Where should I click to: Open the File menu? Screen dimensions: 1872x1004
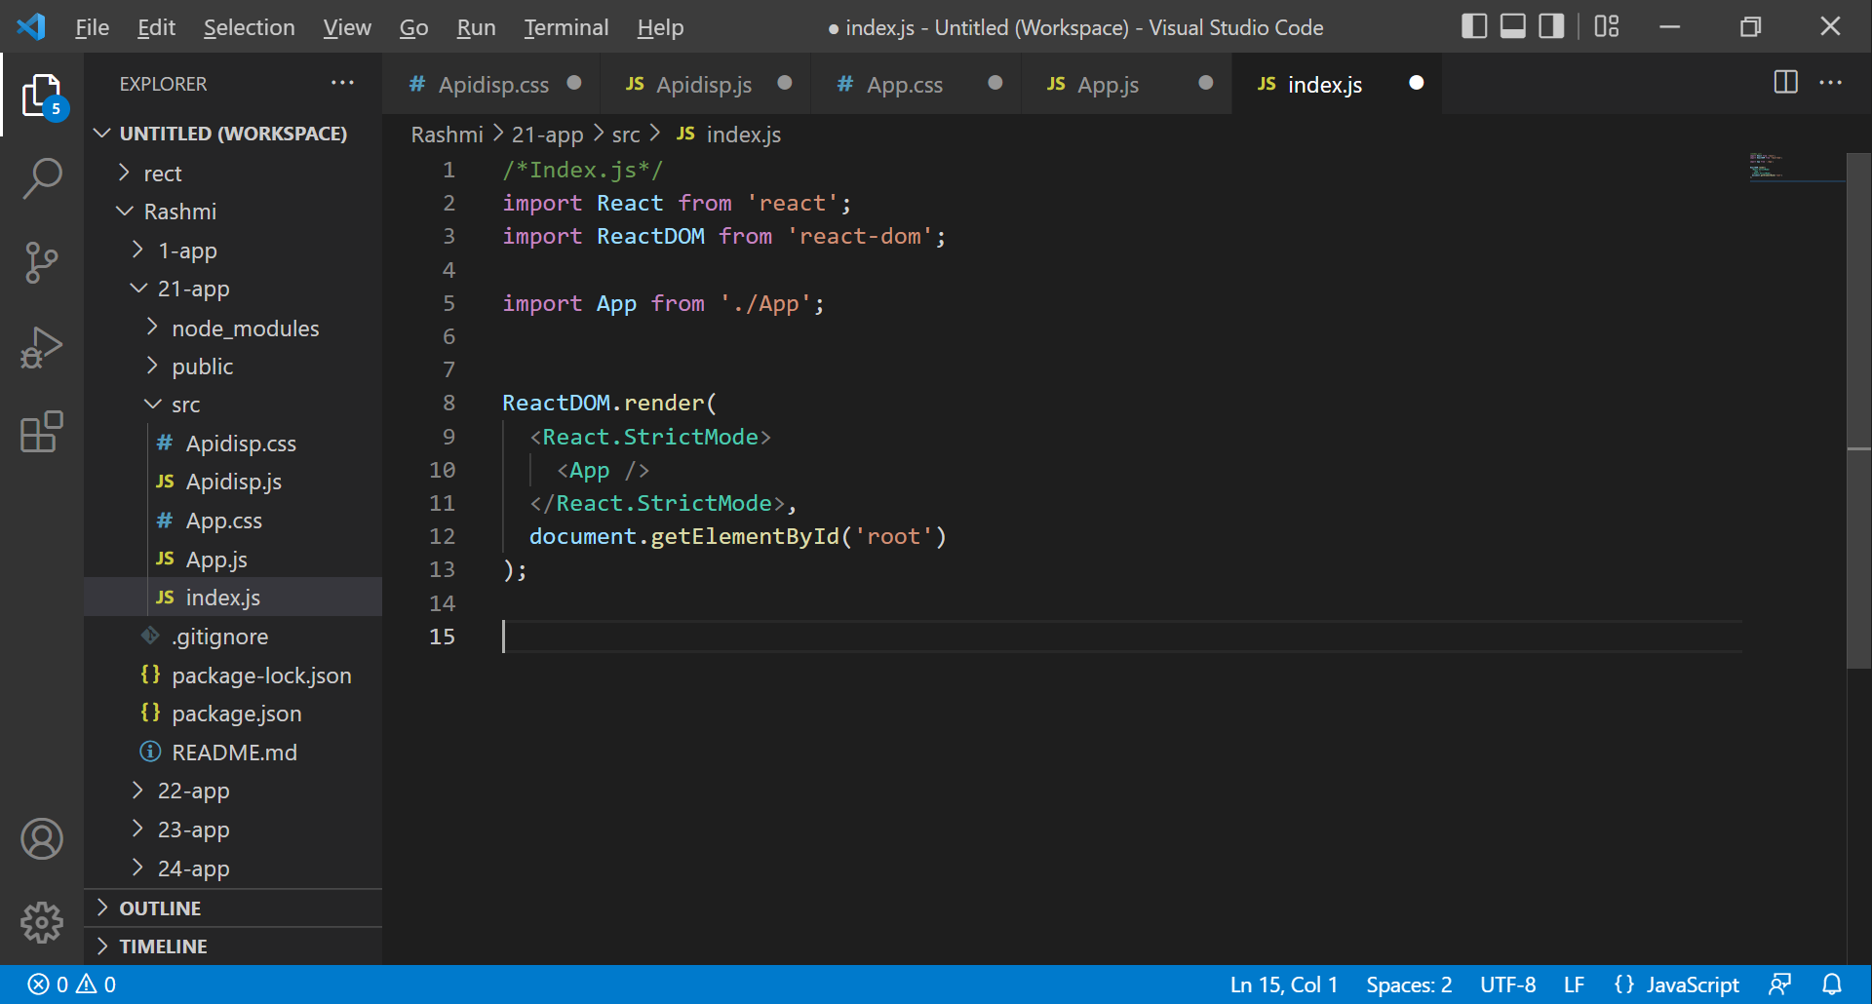92,27
